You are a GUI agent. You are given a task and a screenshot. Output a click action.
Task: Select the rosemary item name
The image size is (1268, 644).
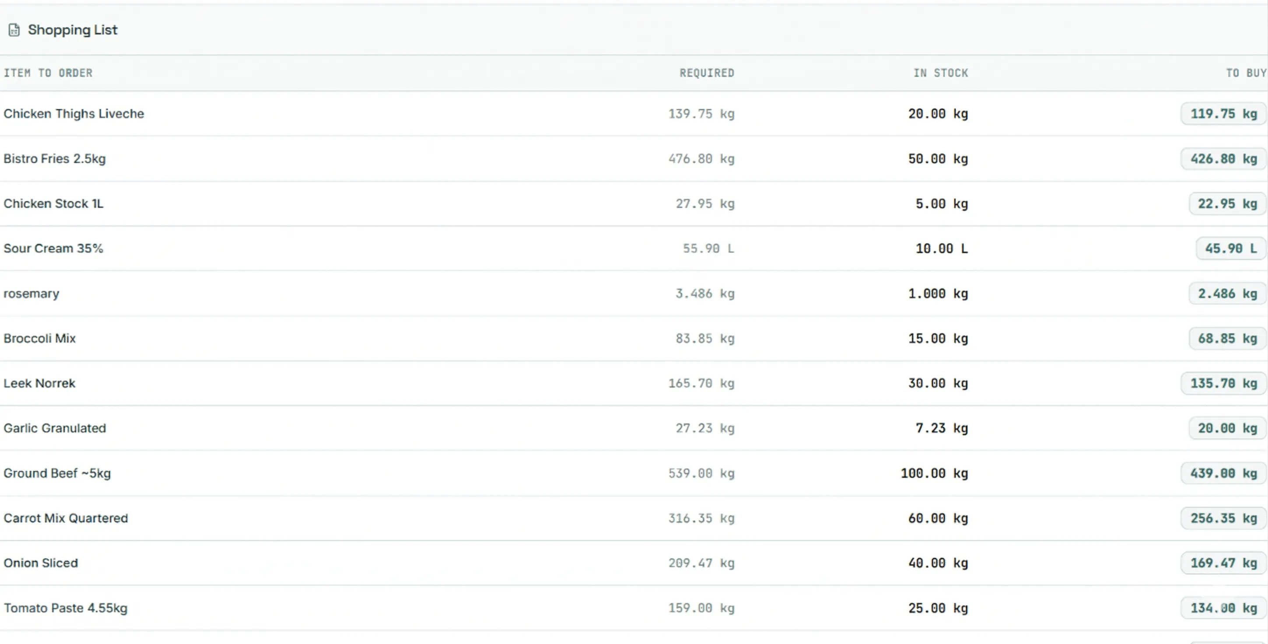[32, 294]
